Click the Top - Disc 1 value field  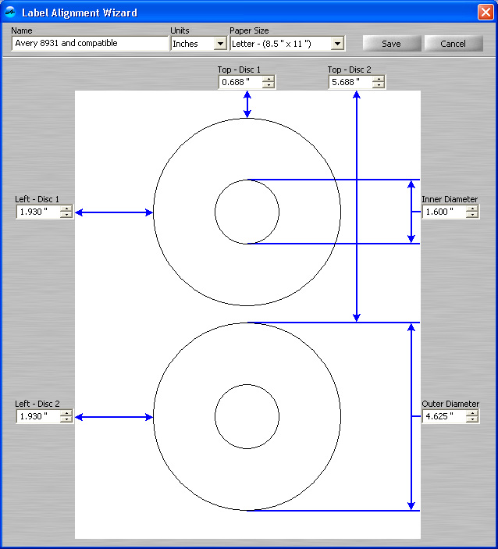point(240,82)
